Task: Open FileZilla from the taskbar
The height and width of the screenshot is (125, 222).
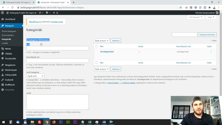Action: point(40,122)
